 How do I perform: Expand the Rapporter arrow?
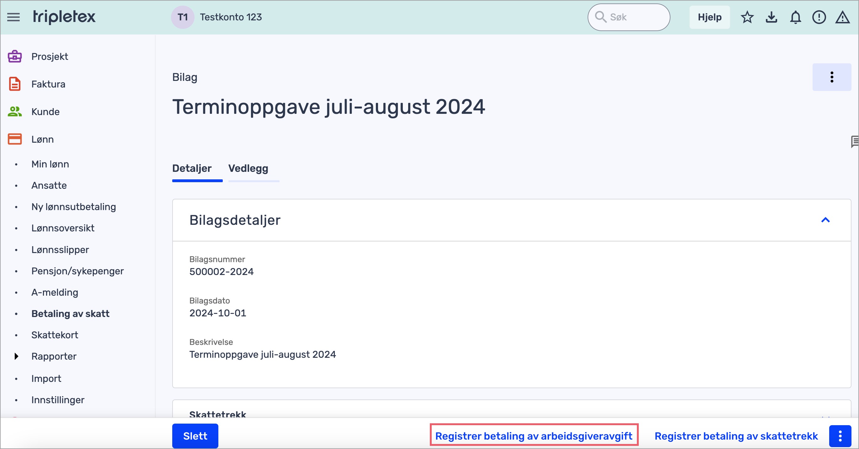(16, 356)
